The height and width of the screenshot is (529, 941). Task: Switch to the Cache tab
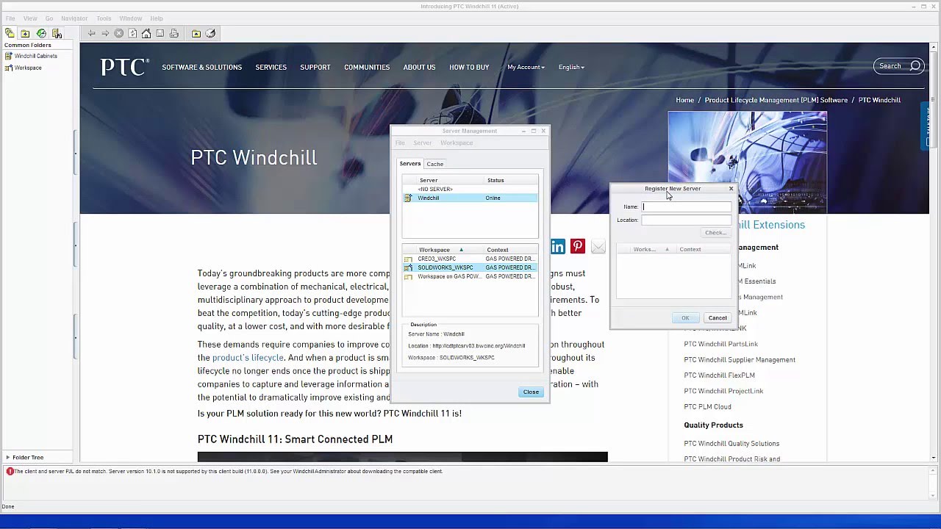coord(434,164)
